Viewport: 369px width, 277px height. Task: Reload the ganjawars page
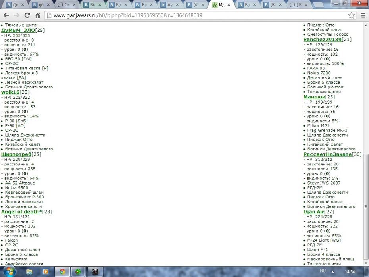[27, 15]
